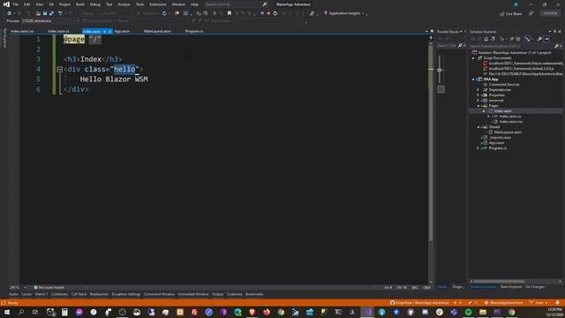The width and height of the screenshot is (565, 318).
Task: Expand the Dependencies node
Action: 478,90
